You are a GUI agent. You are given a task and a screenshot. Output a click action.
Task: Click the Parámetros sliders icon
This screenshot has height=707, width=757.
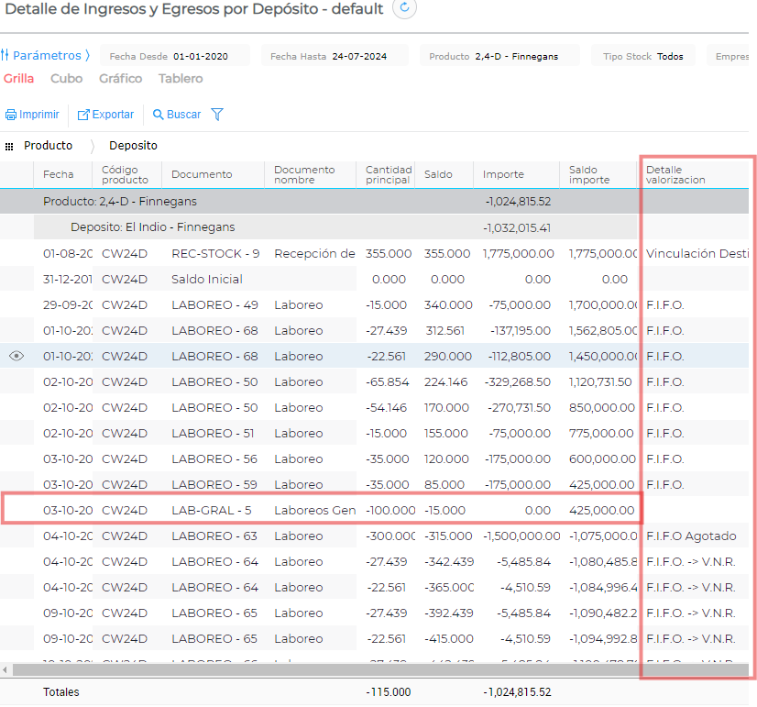pyautogui.click(x=5, y=56)
